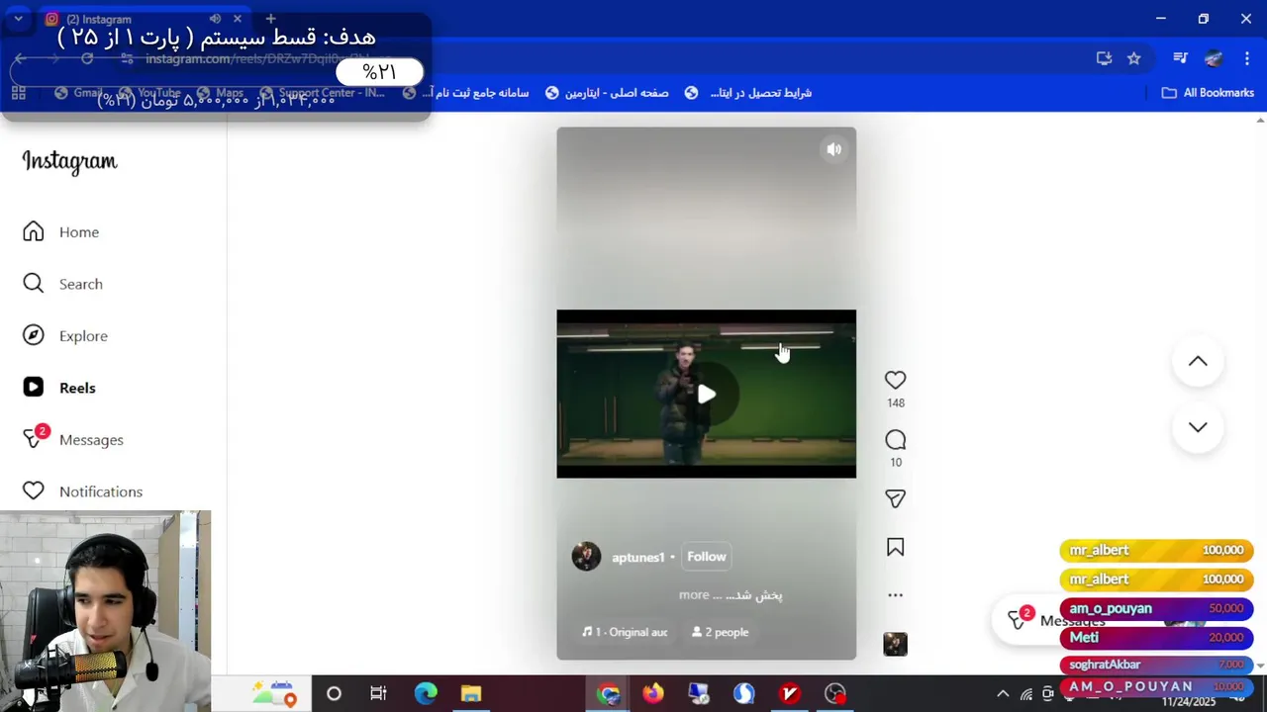Open Notifications in sidebar
This screenshot has height=712, width=1267.
pos(82,490)
